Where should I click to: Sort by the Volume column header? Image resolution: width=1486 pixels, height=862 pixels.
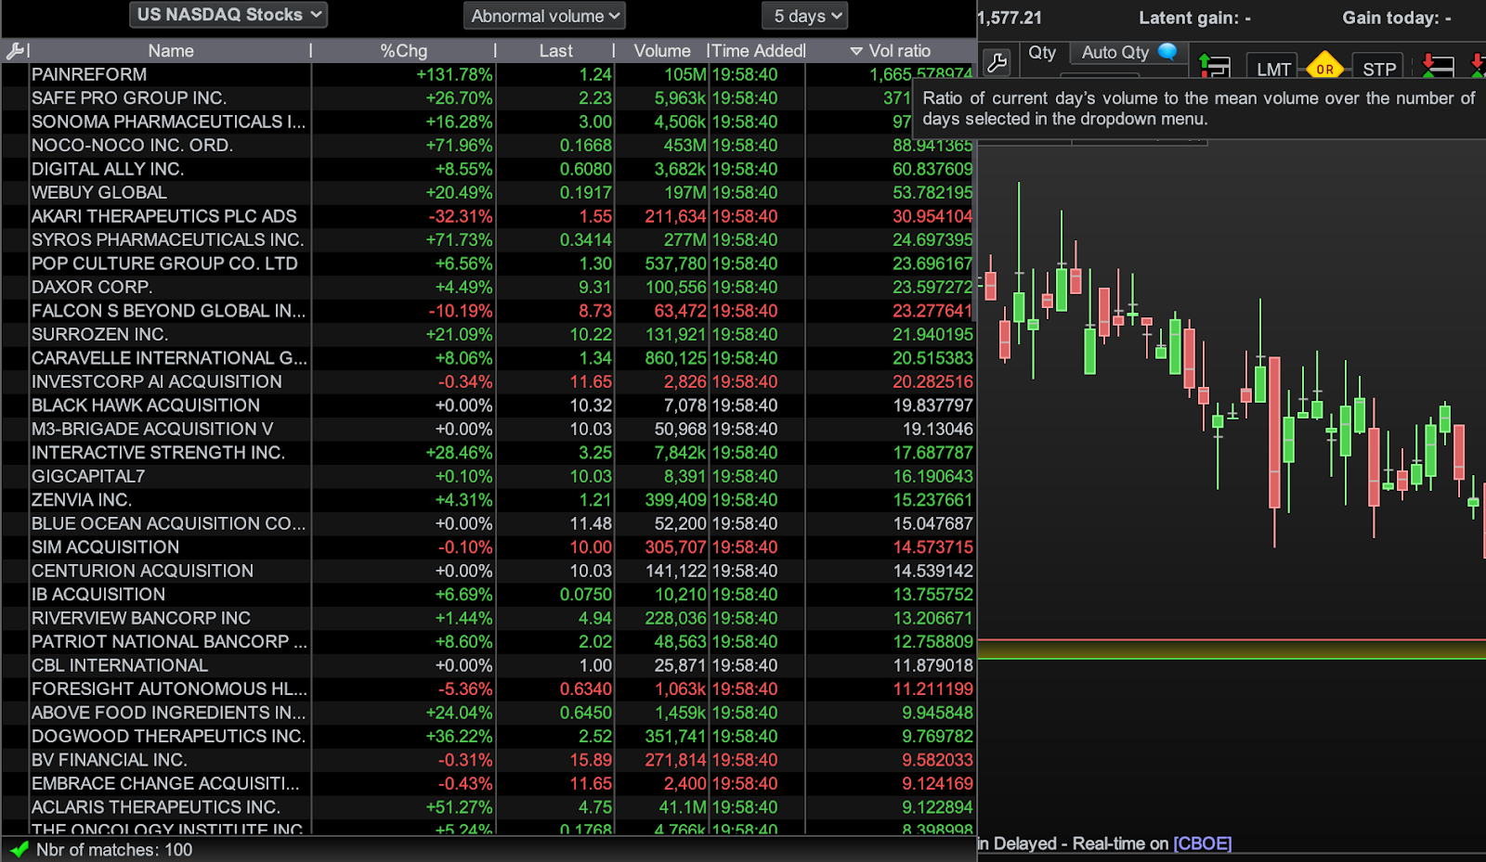tap(661, 51)
